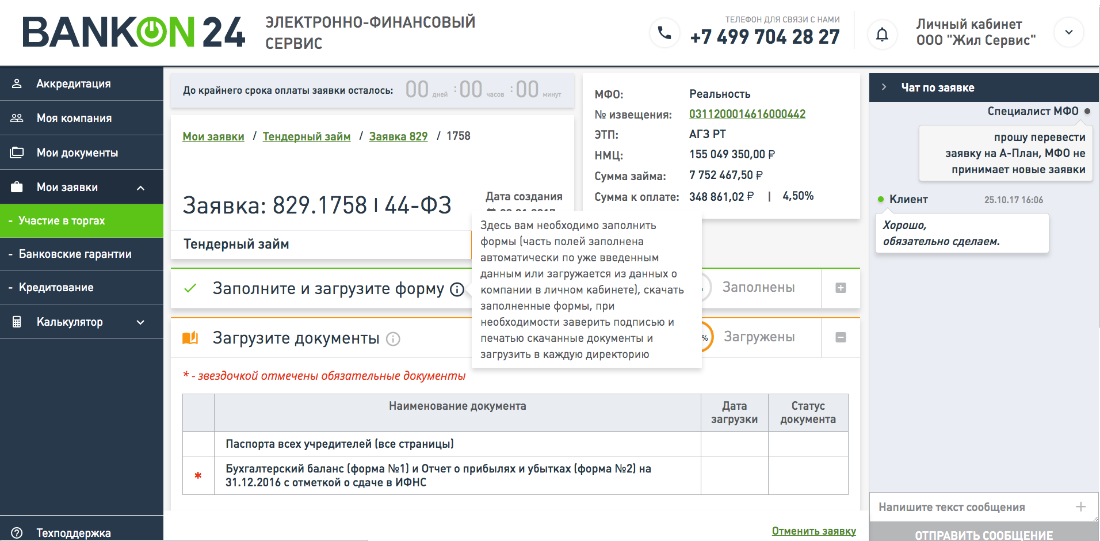Viewport: 1100px width, 541px height.
Task: Click info icon next to 'Загрузите документы'
Action: (393, 339)
